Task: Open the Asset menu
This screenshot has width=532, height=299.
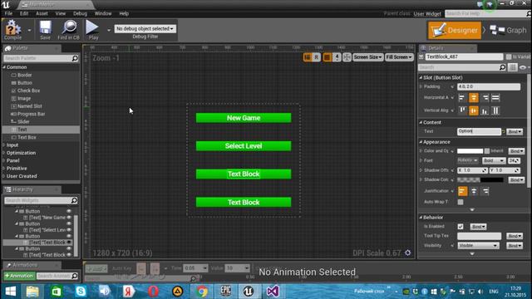Action: coord(42,13)
